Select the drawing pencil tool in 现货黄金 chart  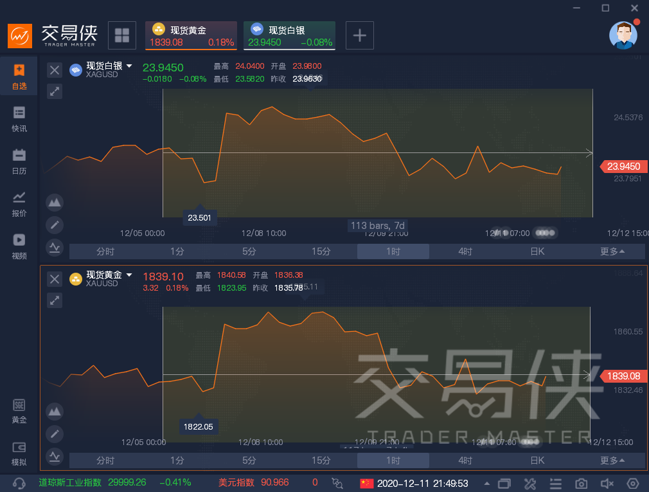(x=55, y=433)
